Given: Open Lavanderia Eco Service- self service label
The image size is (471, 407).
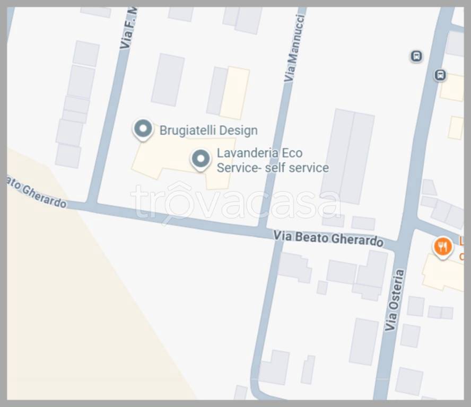Looking at the screenshot, I should point(273,160).
